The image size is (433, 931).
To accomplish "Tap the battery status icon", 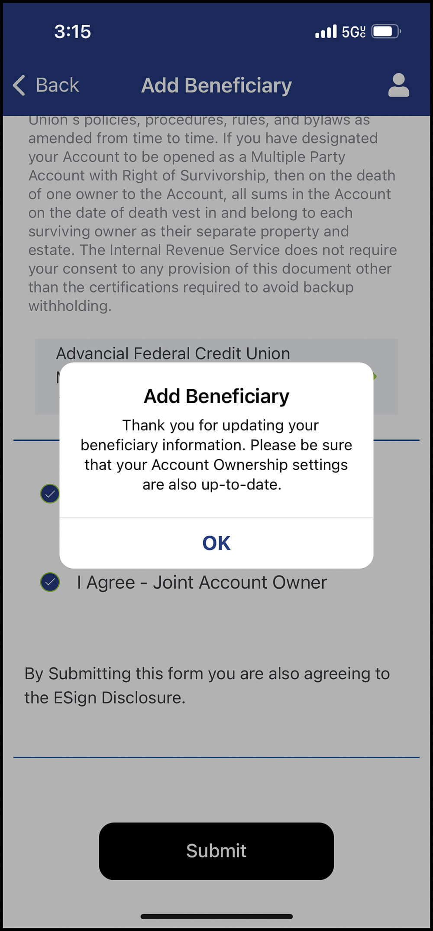I will 386,32.
